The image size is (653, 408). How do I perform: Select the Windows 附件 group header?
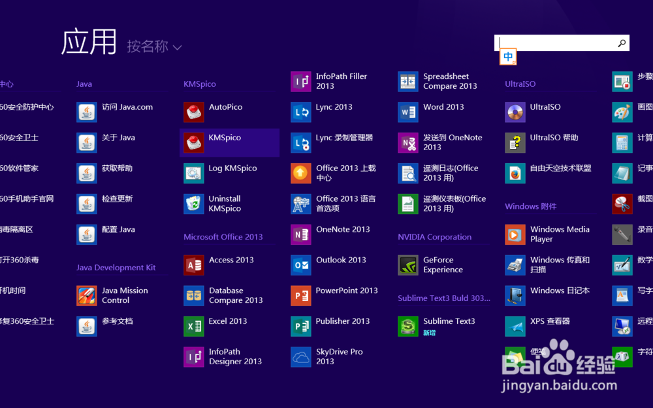point(530,206)
